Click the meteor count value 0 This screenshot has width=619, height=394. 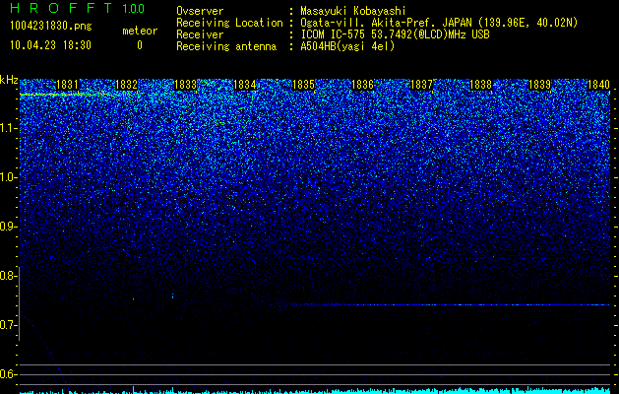(x=140, y=45)
